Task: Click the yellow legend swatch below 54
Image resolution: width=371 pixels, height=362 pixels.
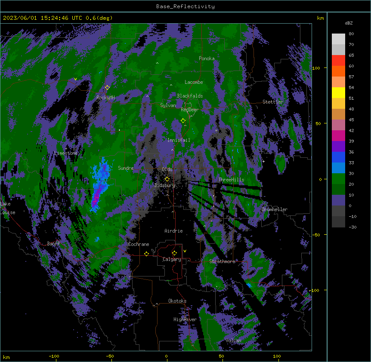Action: (x=338, y=92)
